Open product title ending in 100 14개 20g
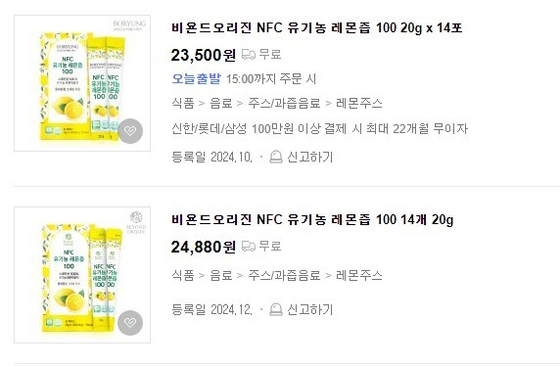560x367 pixels. pyautogui.click(x=312, y=219)
